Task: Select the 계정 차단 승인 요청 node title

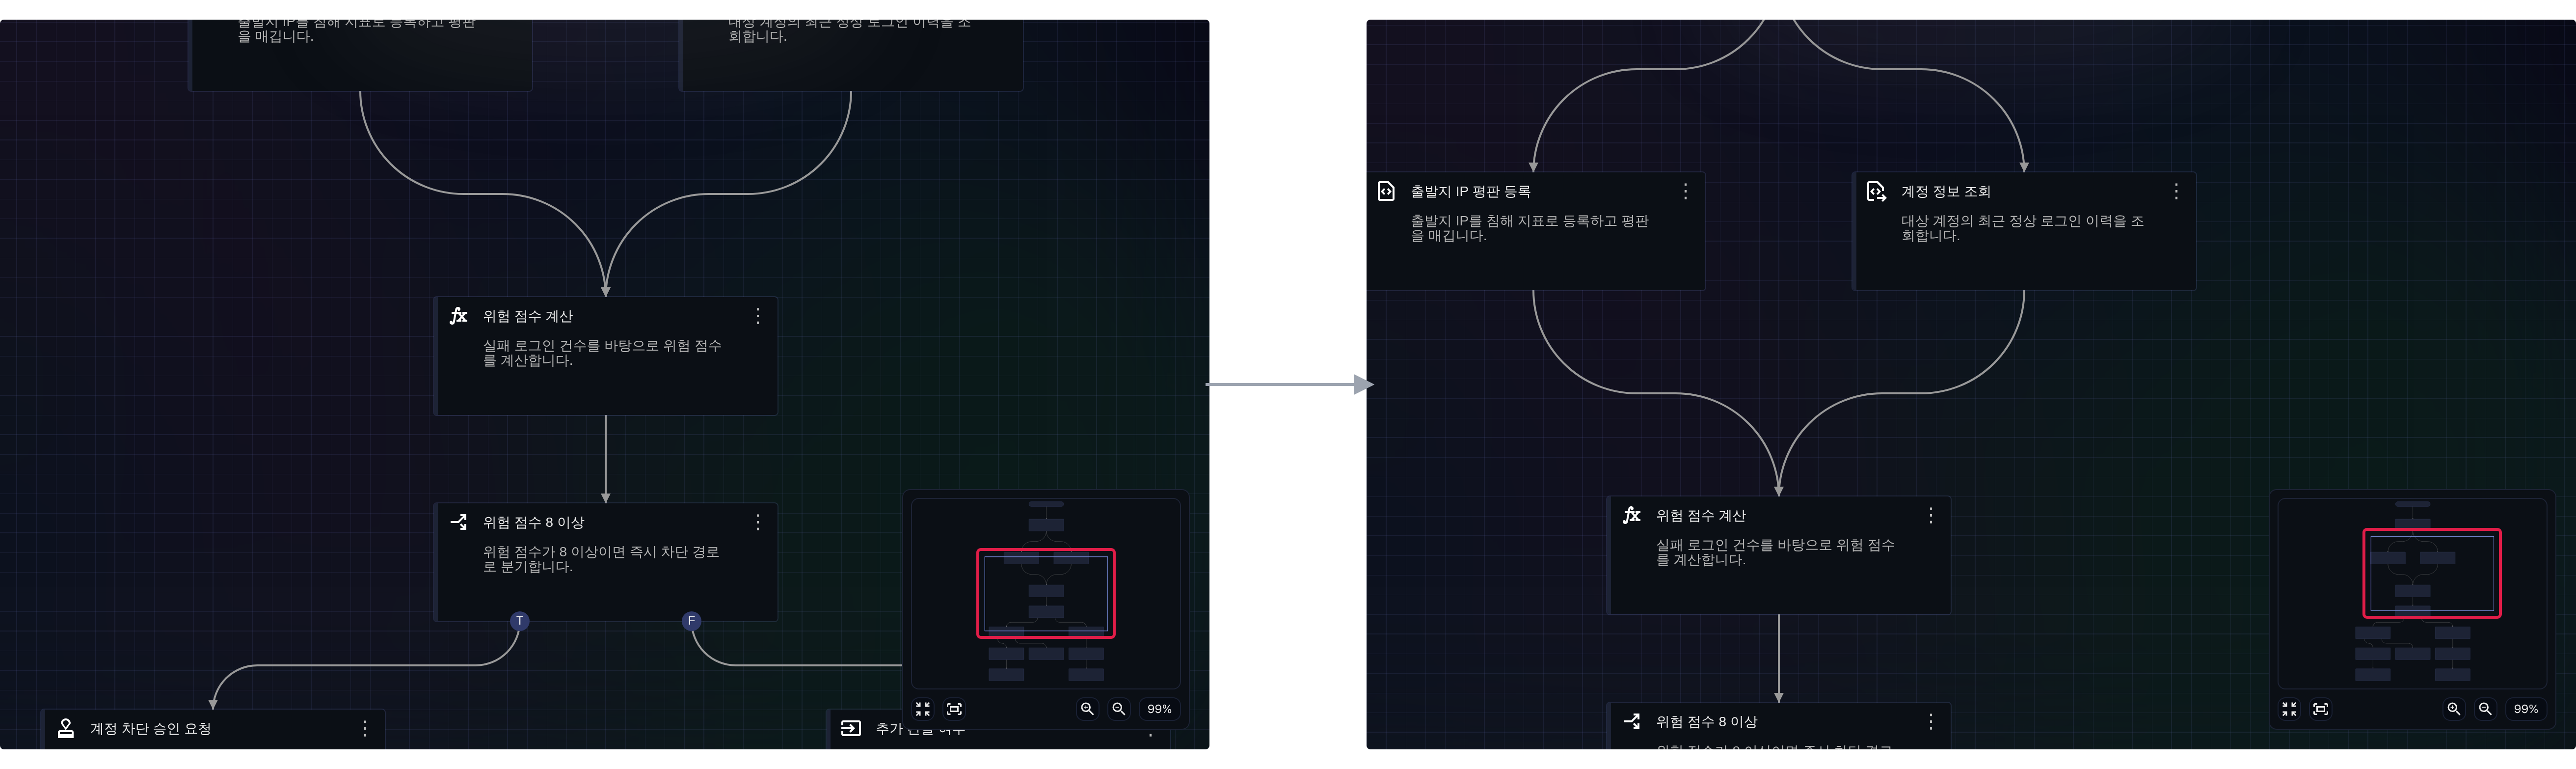Action: (151, 728)
